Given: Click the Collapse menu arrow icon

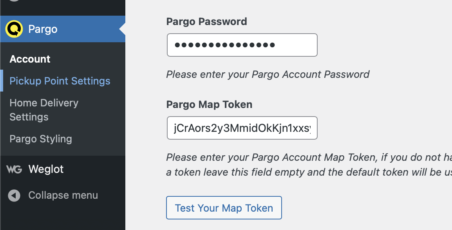Looking at the screenshot, I should (x=14, y=196).
